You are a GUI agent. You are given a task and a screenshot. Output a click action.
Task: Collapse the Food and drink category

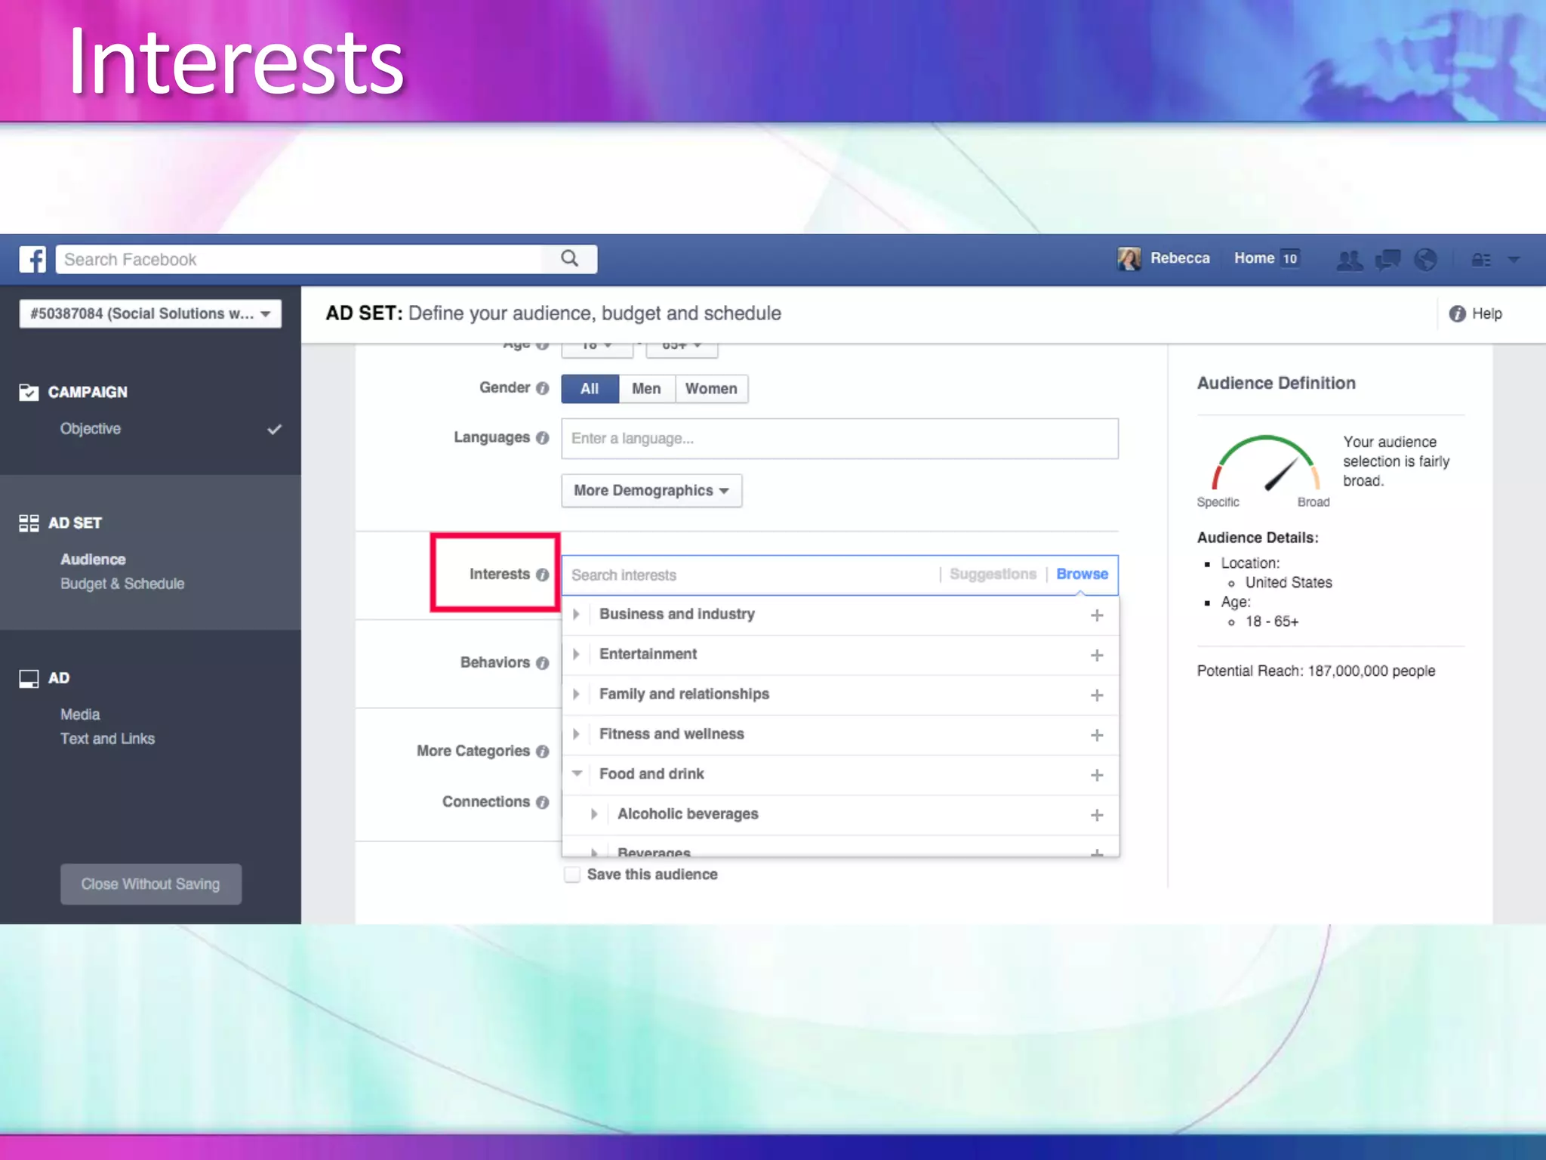[577, 773]
